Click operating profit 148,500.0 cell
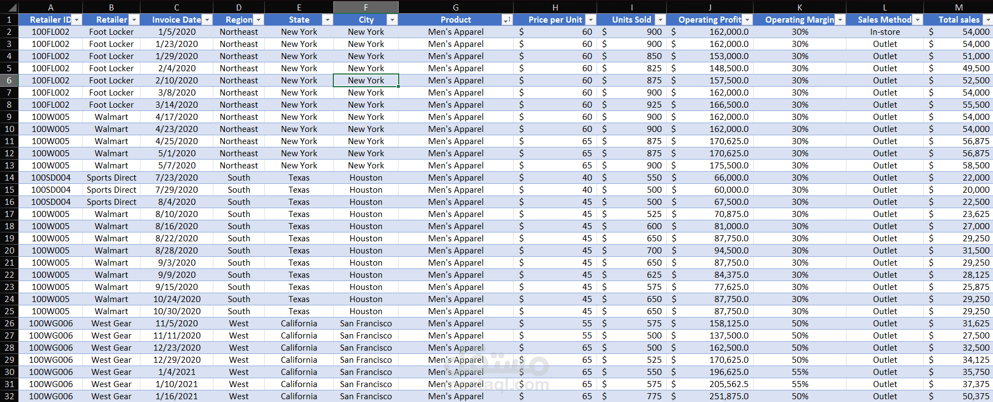Viewport: 993px width, 402px height. pyautogui.click(x=710, y=68)
